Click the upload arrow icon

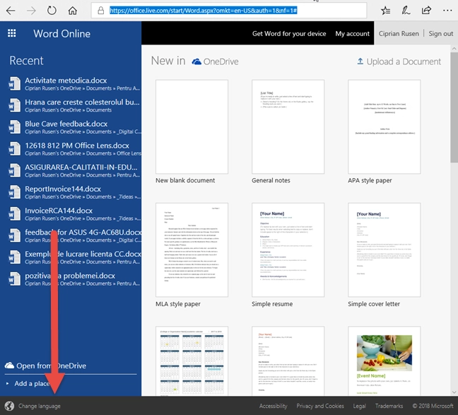[360, 61]
